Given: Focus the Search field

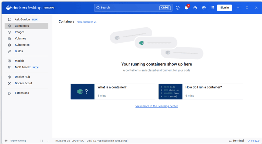Looking at the screenshot, I should 133,8.
